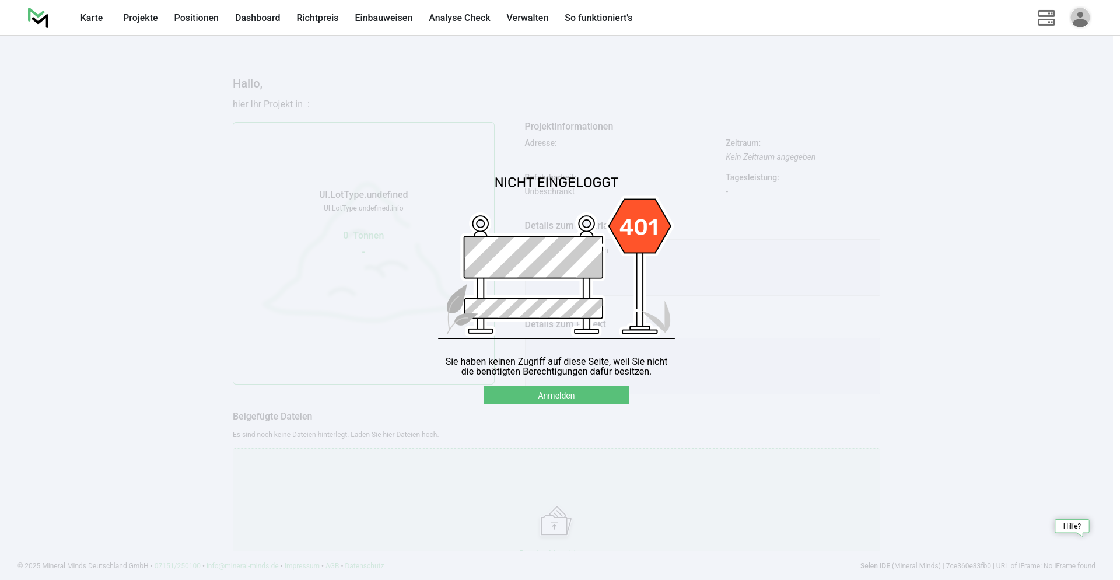Open the Datenschutz footer link
Image resolution: width=1120 pixels, height=580 pixels.
364,566
